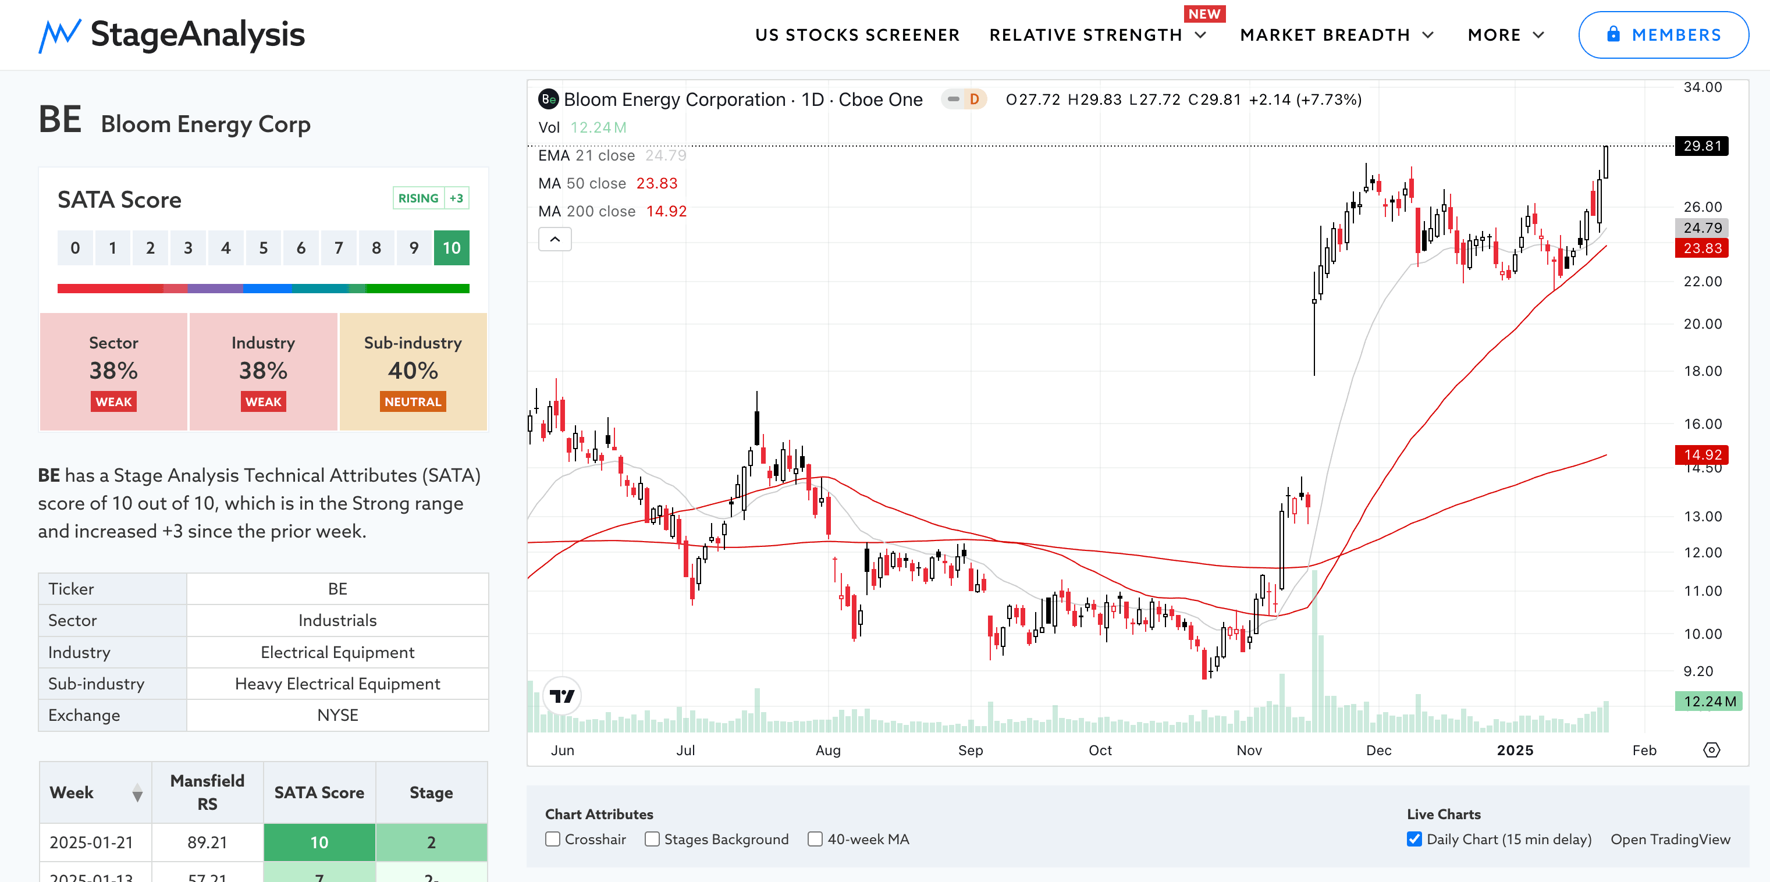Click the Members button
The height and width of the screenshot is (882, 1770).
[1664, 35]
